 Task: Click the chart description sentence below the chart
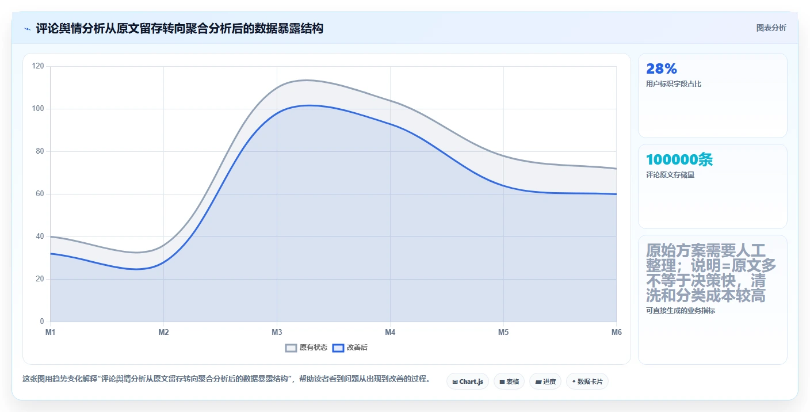pos(227,379)
